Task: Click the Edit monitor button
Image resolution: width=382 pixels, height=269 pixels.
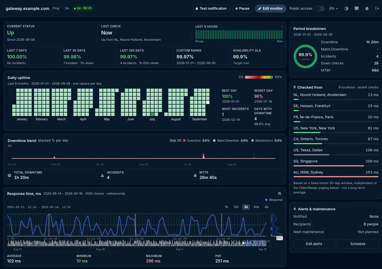Action: click(270, 9)
